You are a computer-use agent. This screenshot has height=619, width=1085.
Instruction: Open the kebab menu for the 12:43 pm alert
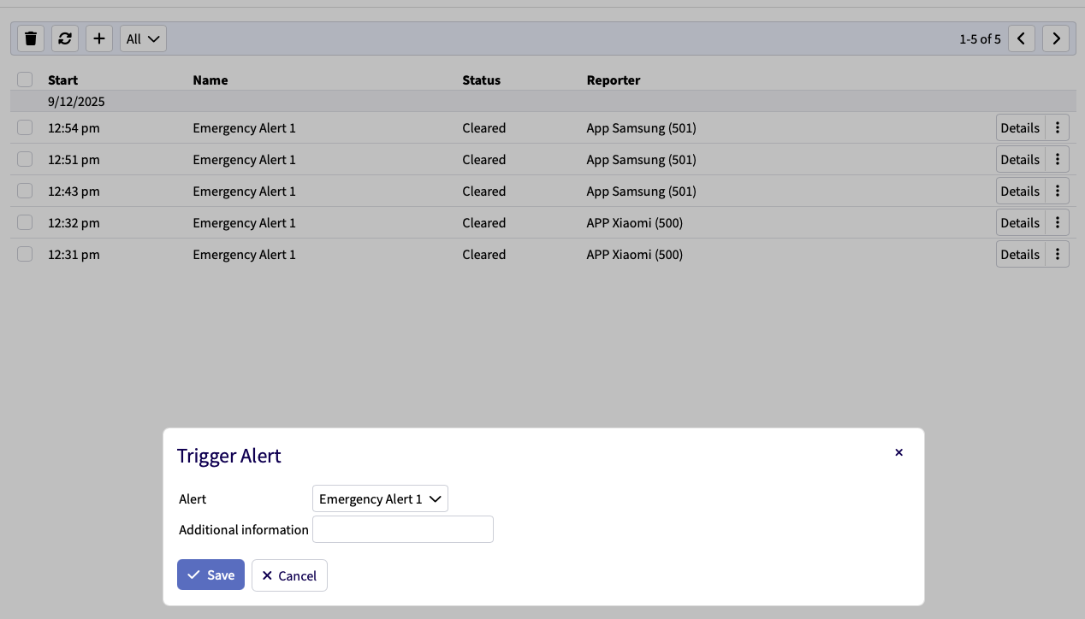[1058, 191]
